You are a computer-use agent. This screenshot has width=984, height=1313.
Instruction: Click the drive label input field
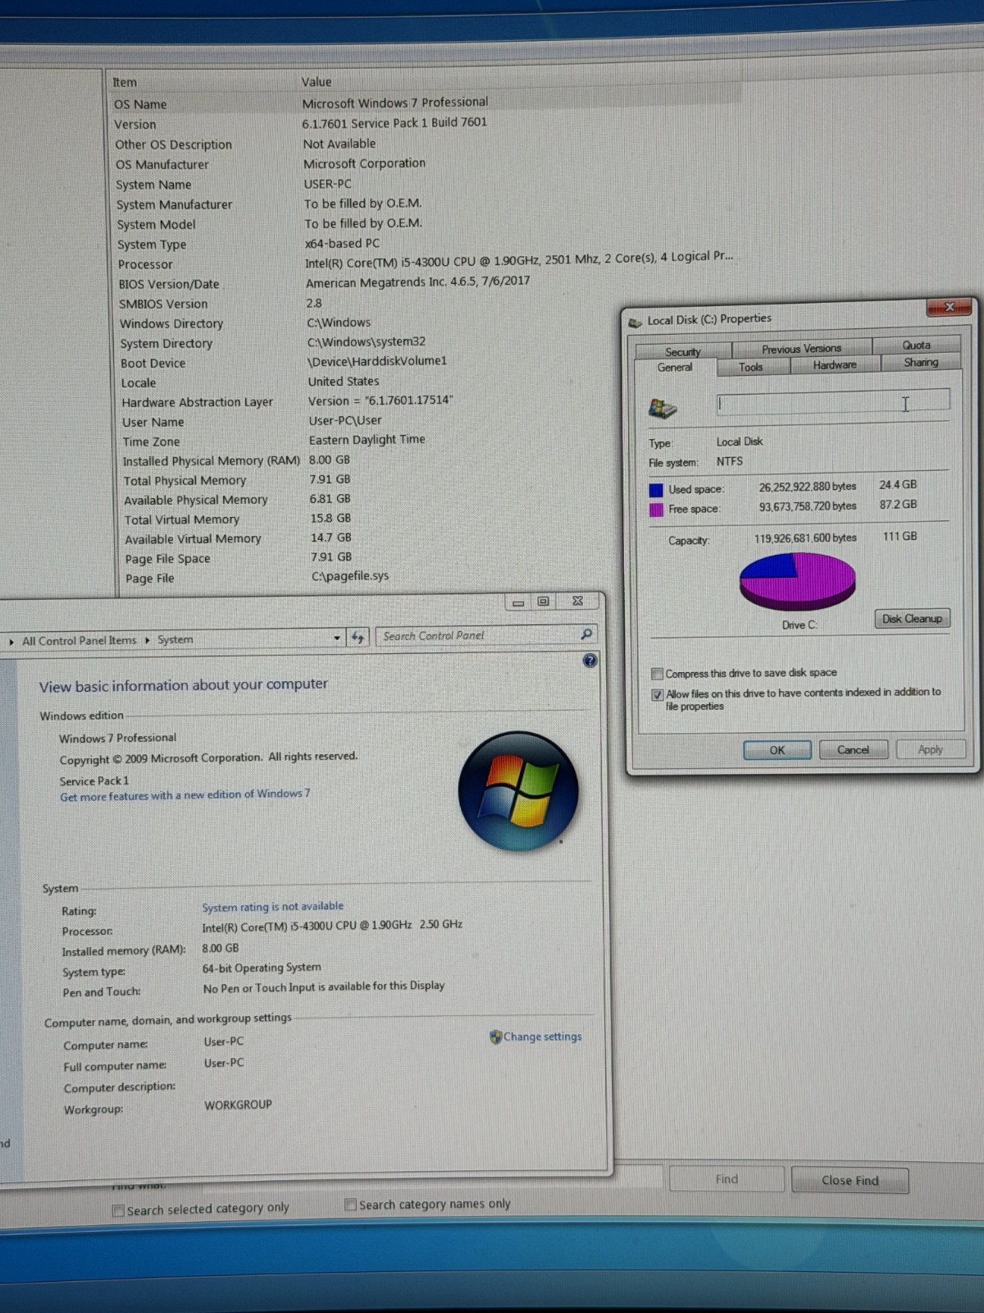tap(833, 402)
